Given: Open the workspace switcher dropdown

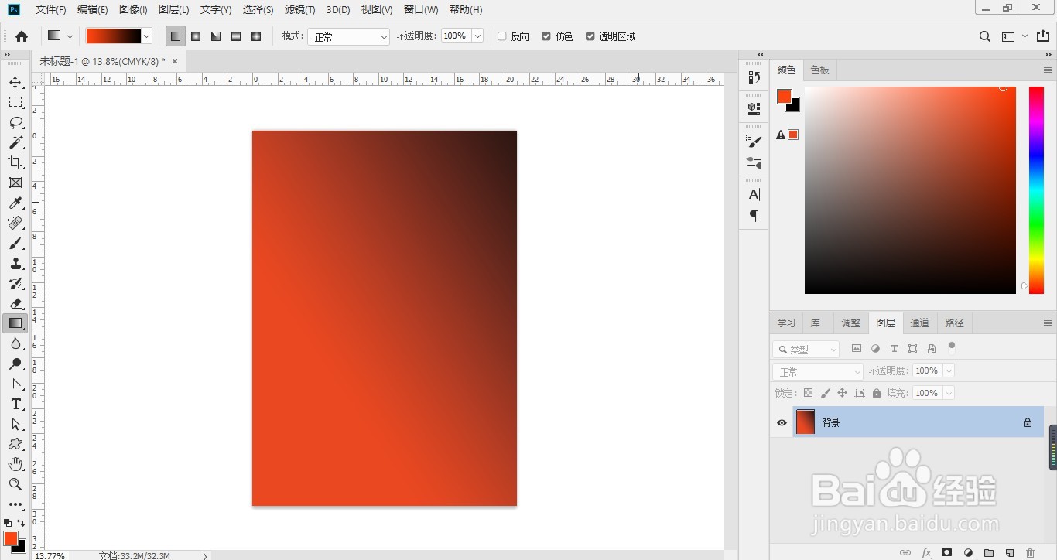Looking at the screenshot, I should click(x=1014, y=36).
